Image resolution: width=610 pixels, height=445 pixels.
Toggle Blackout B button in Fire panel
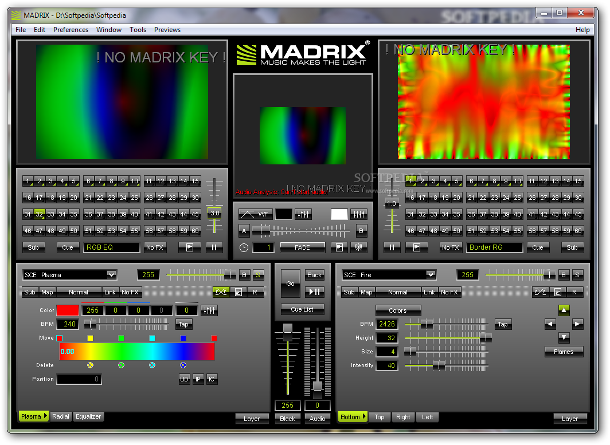click(564, 275)
